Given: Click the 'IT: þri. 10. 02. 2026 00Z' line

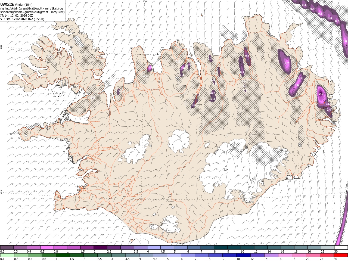Looking at the screenshot, I should [17, 15].
